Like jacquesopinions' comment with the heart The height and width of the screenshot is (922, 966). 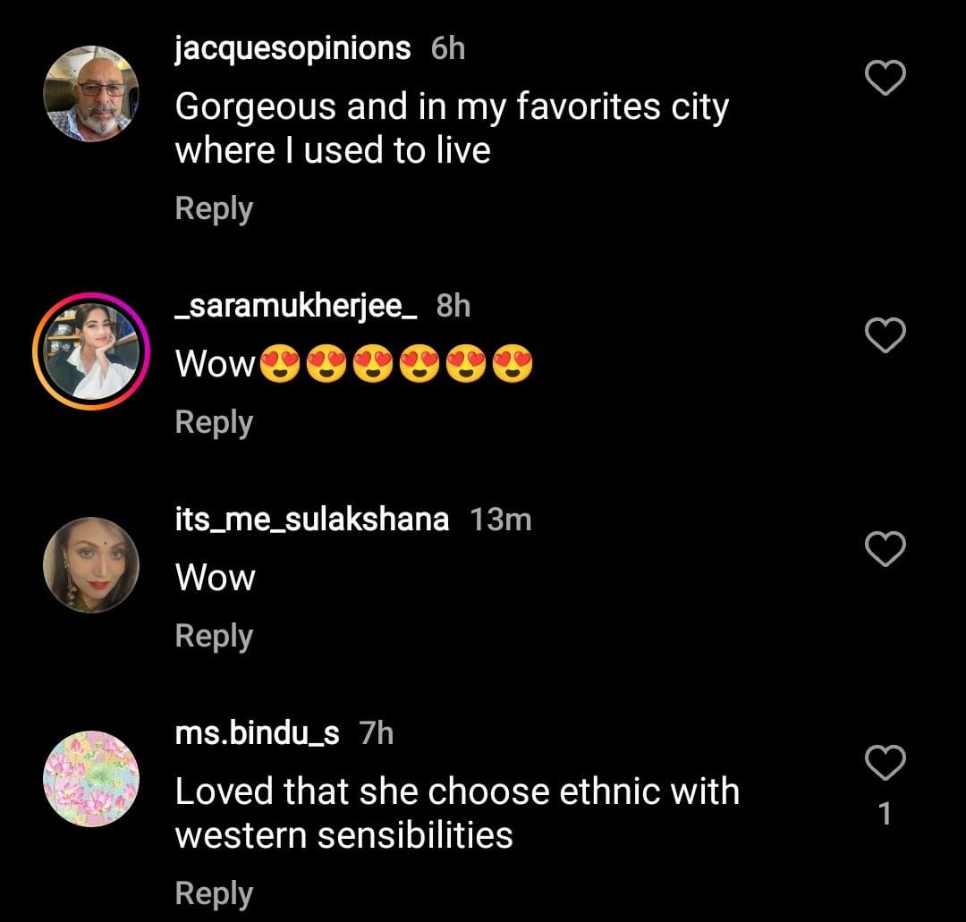coord(886,80)
